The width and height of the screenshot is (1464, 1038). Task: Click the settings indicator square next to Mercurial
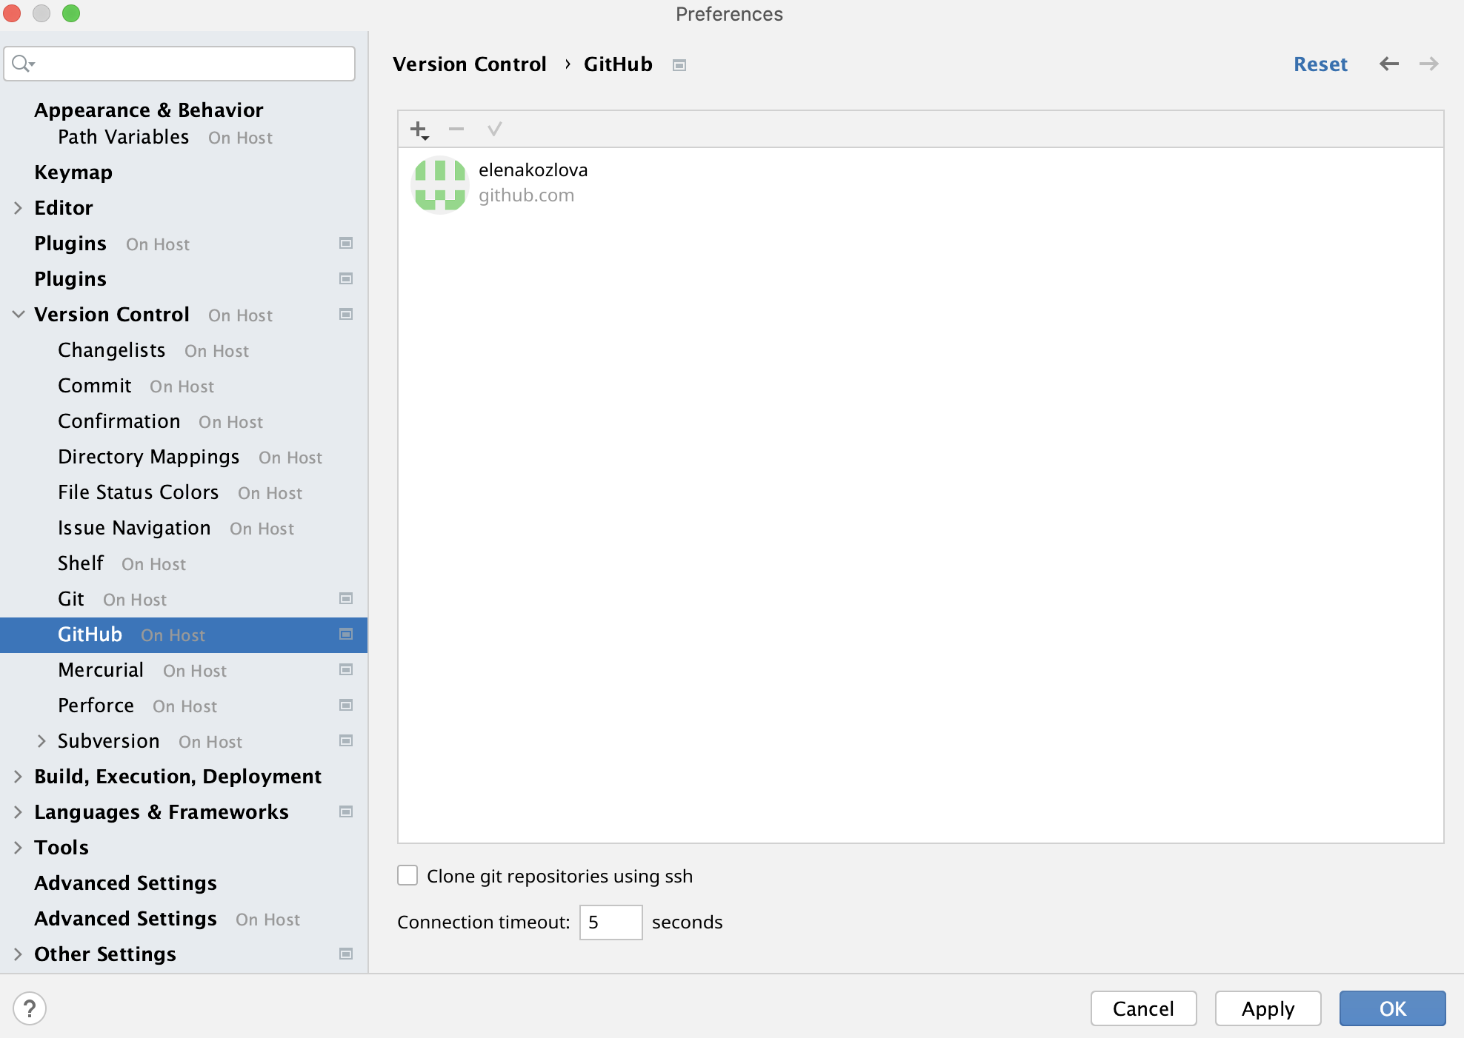click(345, 670)
